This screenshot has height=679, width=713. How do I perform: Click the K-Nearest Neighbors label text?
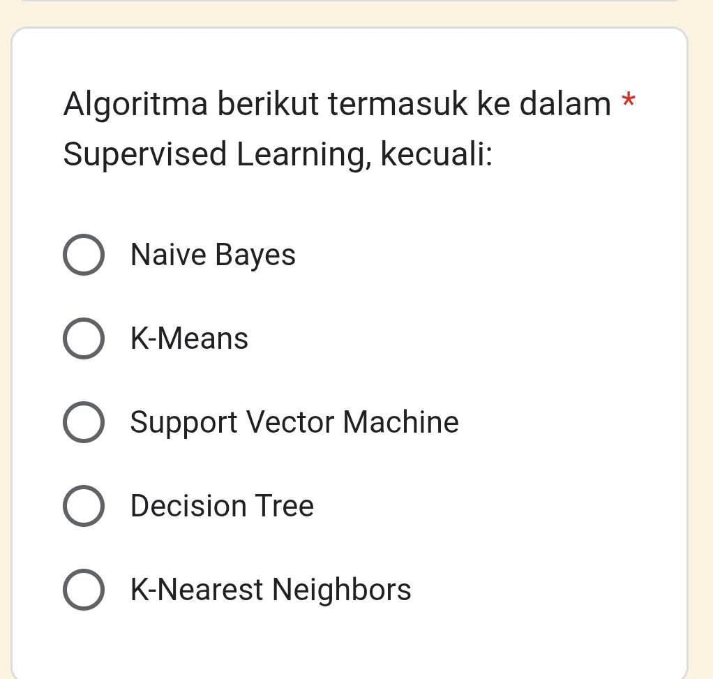[271, 590]
